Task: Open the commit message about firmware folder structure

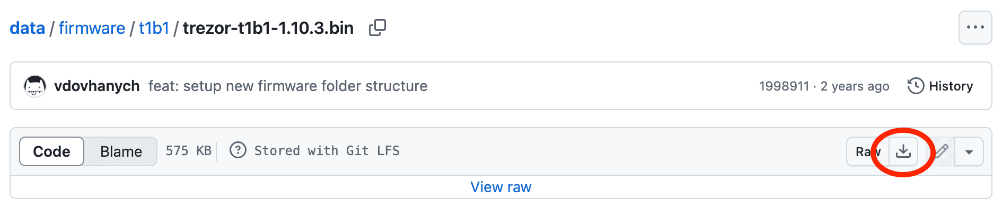Action: point(288,86)
